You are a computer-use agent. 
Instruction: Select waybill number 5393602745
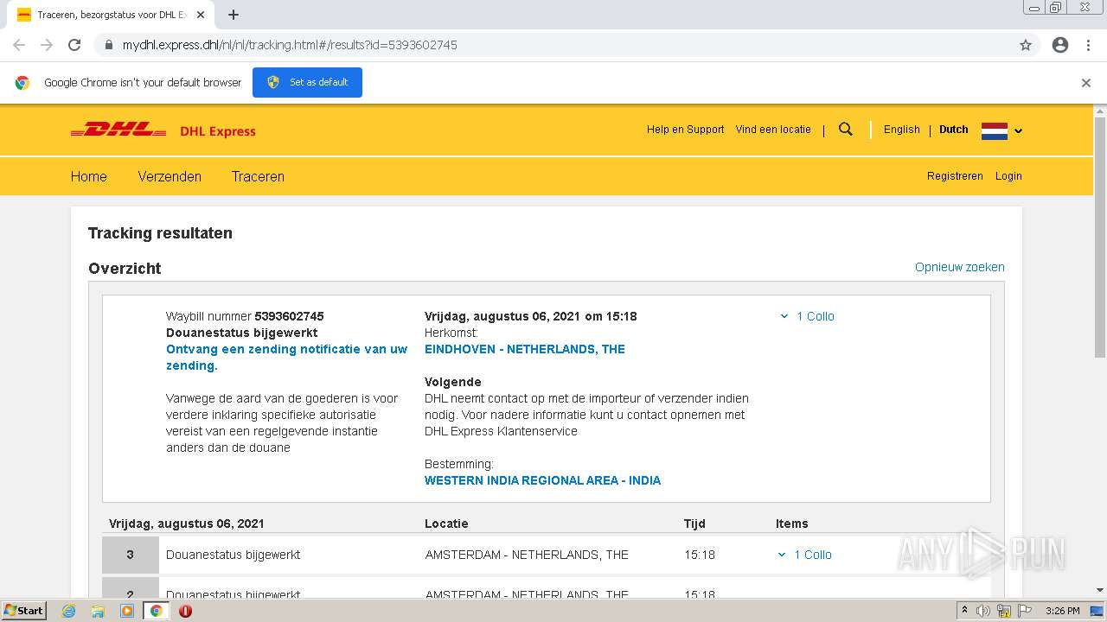289,316
